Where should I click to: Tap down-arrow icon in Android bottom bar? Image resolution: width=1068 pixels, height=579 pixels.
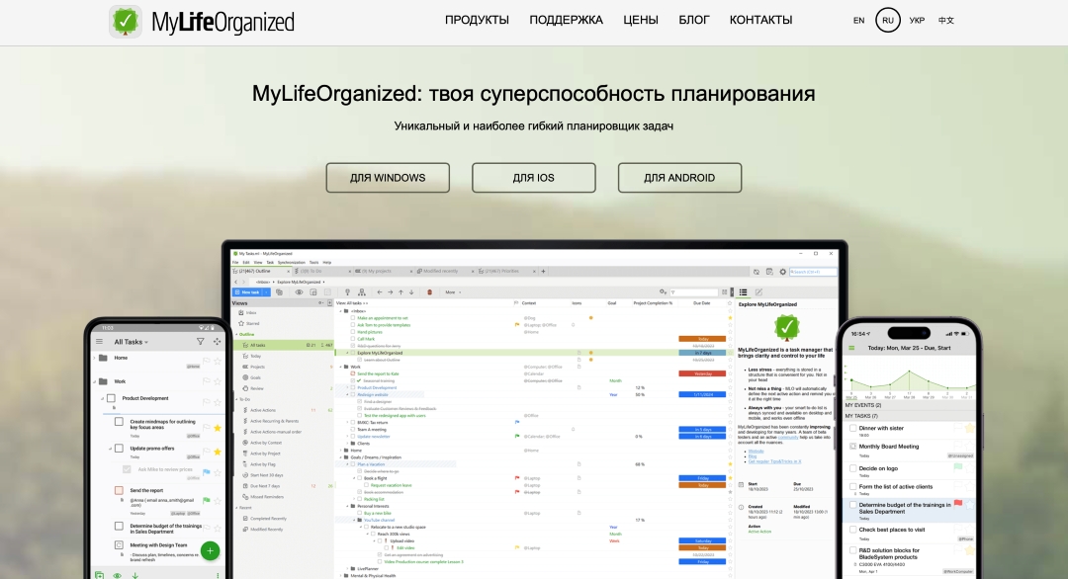coord(134,576)
